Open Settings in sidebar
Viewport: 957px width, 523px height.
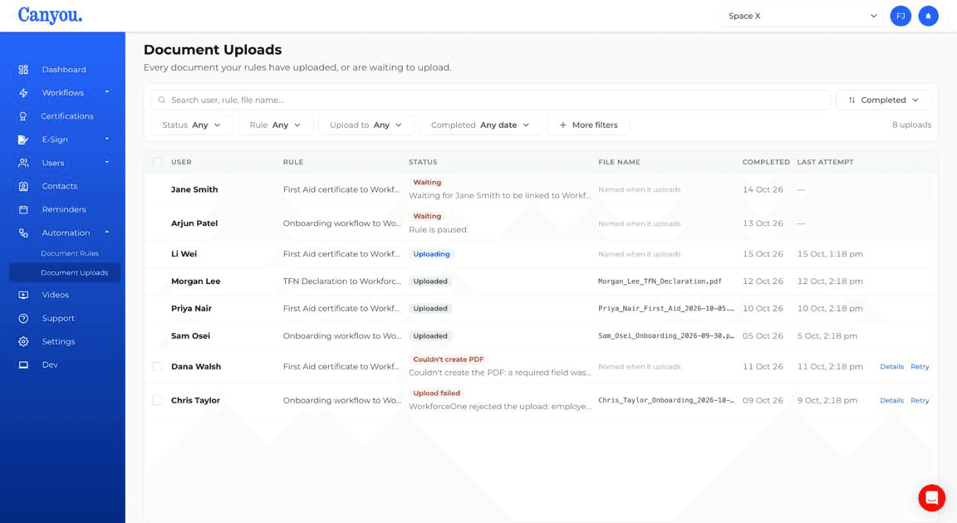(58, 341)
